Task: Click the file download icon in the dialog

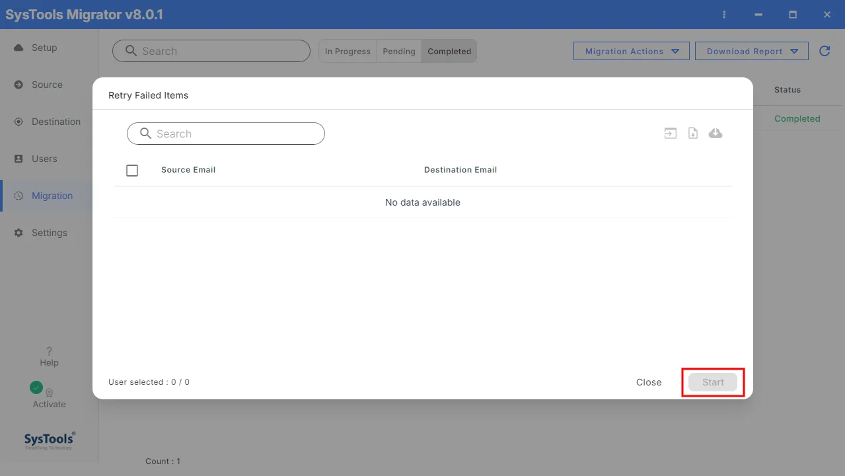Action: tap(693, 134)
